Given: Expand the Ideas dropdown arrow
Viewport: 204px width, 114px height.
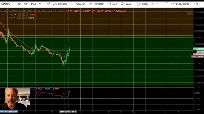Looking at the screenshot, I should (133, 4).
